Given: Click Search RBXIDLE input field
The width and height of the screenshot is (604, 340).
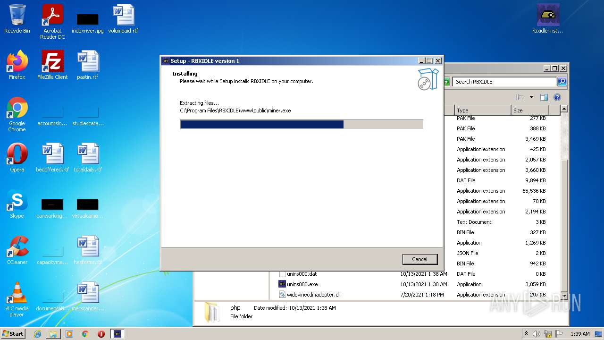Looking at the screenshot, I should pos(505,82).
